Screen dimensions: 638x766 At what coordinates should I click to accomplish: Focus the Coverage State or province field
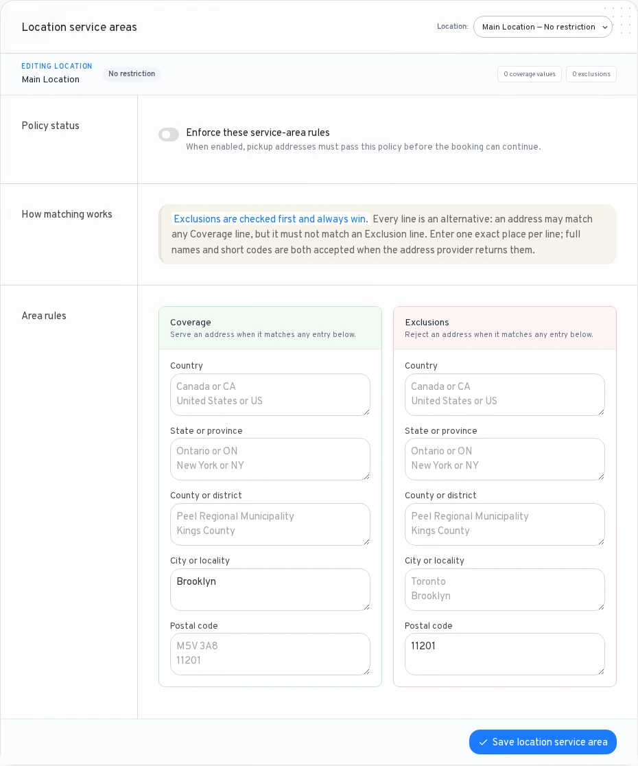point(270,459)
